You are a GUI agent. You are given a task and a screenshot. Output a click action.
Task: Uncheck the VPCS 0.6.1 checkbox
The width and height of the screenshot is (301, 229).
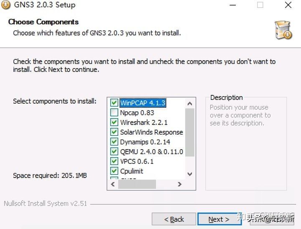click(x=114, y=161)
